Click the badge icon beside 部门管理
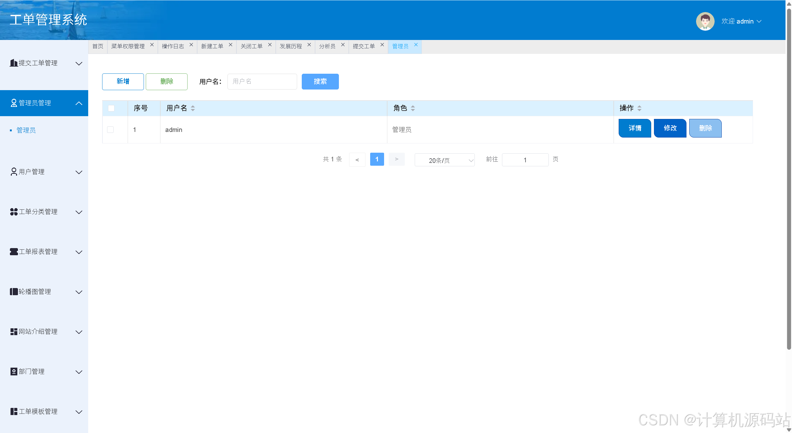The image size is (792, 433). click(x=14, y=372)
